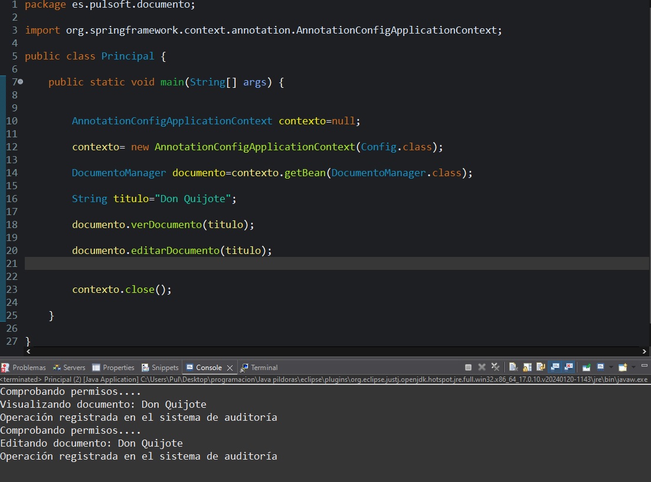This screenshot has width=651, height=482.
Task: Close the Console tab
Action: tap(230, 368)
